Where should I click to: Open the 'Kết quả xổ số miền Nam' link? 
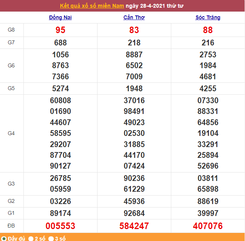92,6
